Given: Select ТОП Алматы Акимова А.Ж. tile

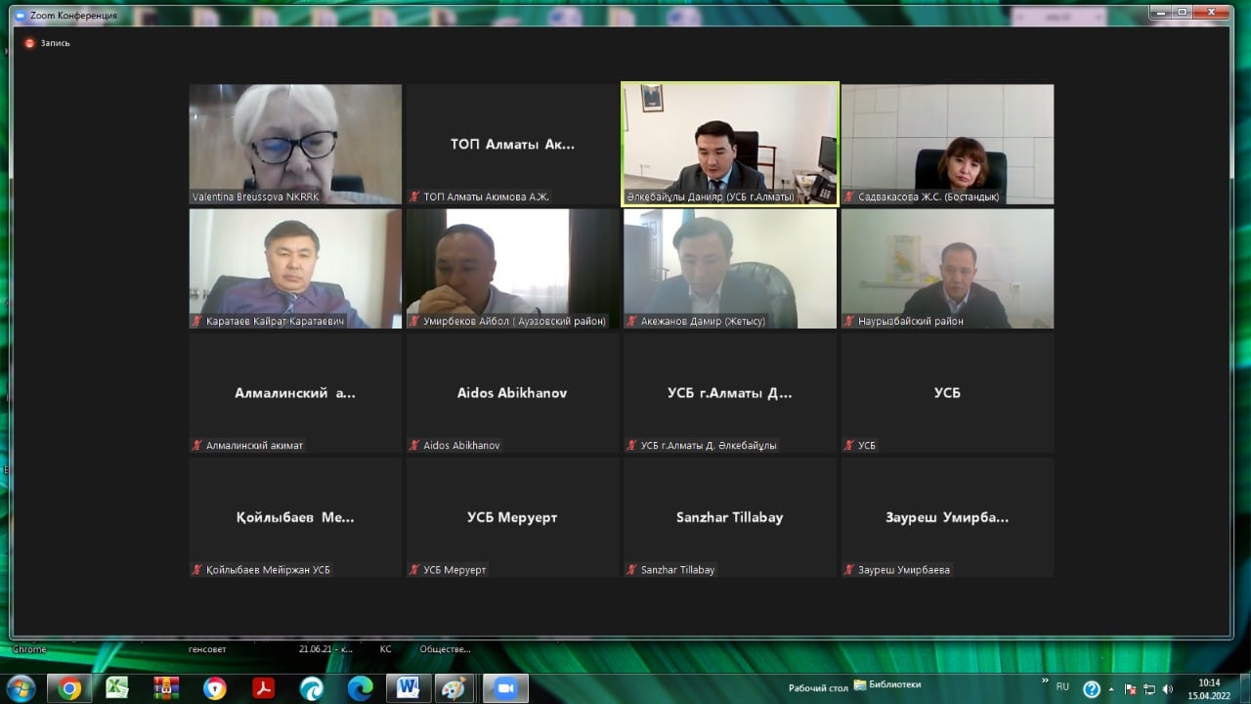Looking at the screenshot, I should (x=512, y=144).
